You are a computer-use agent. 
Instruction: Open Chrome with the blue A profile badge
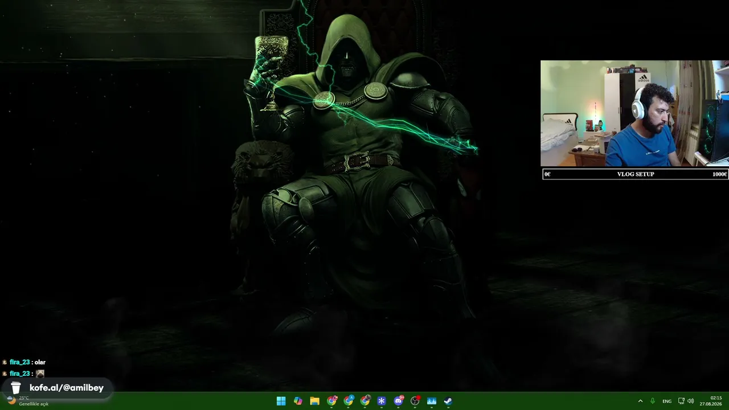(349, 401)
